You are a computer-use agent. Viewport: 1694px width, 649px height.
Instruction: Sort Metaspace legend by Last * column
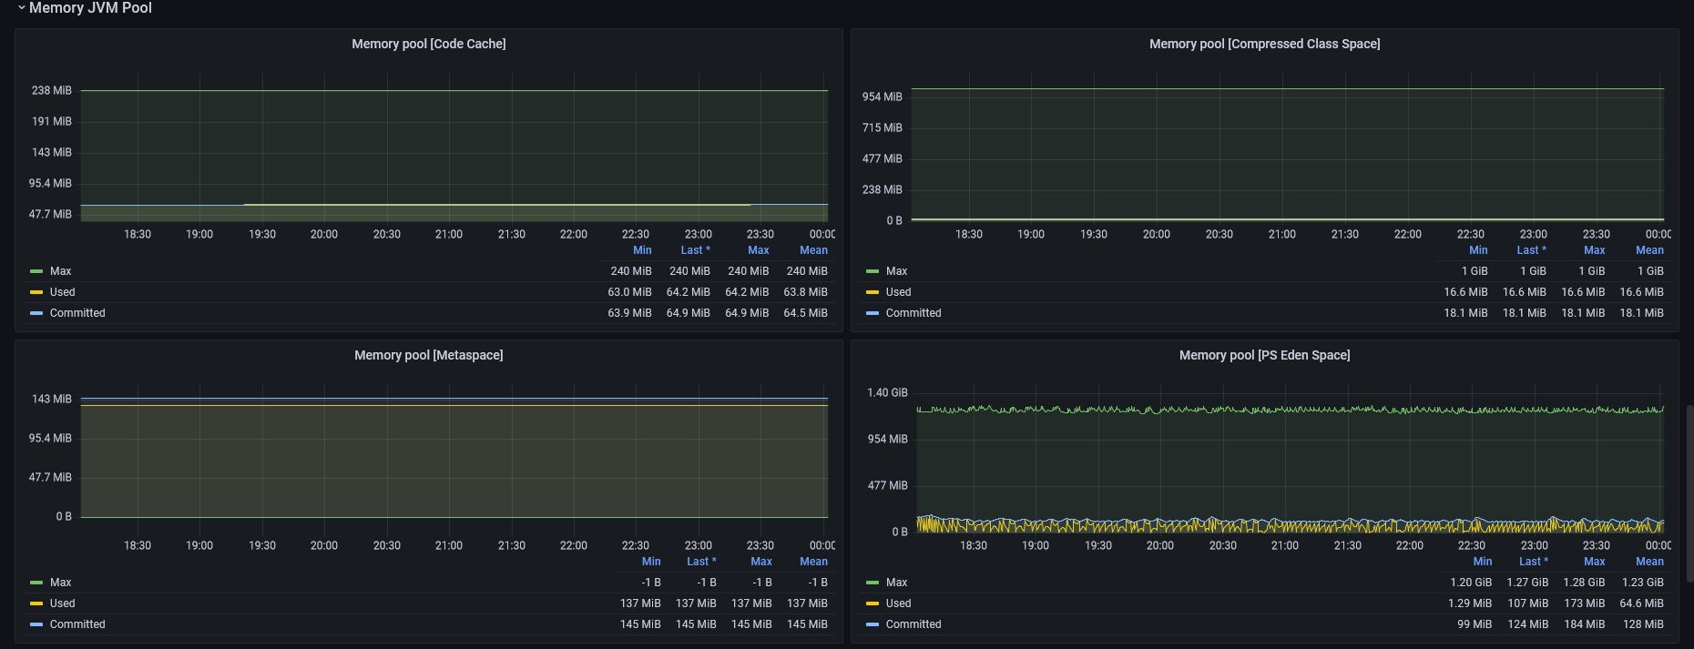click(x=701, y=562)
